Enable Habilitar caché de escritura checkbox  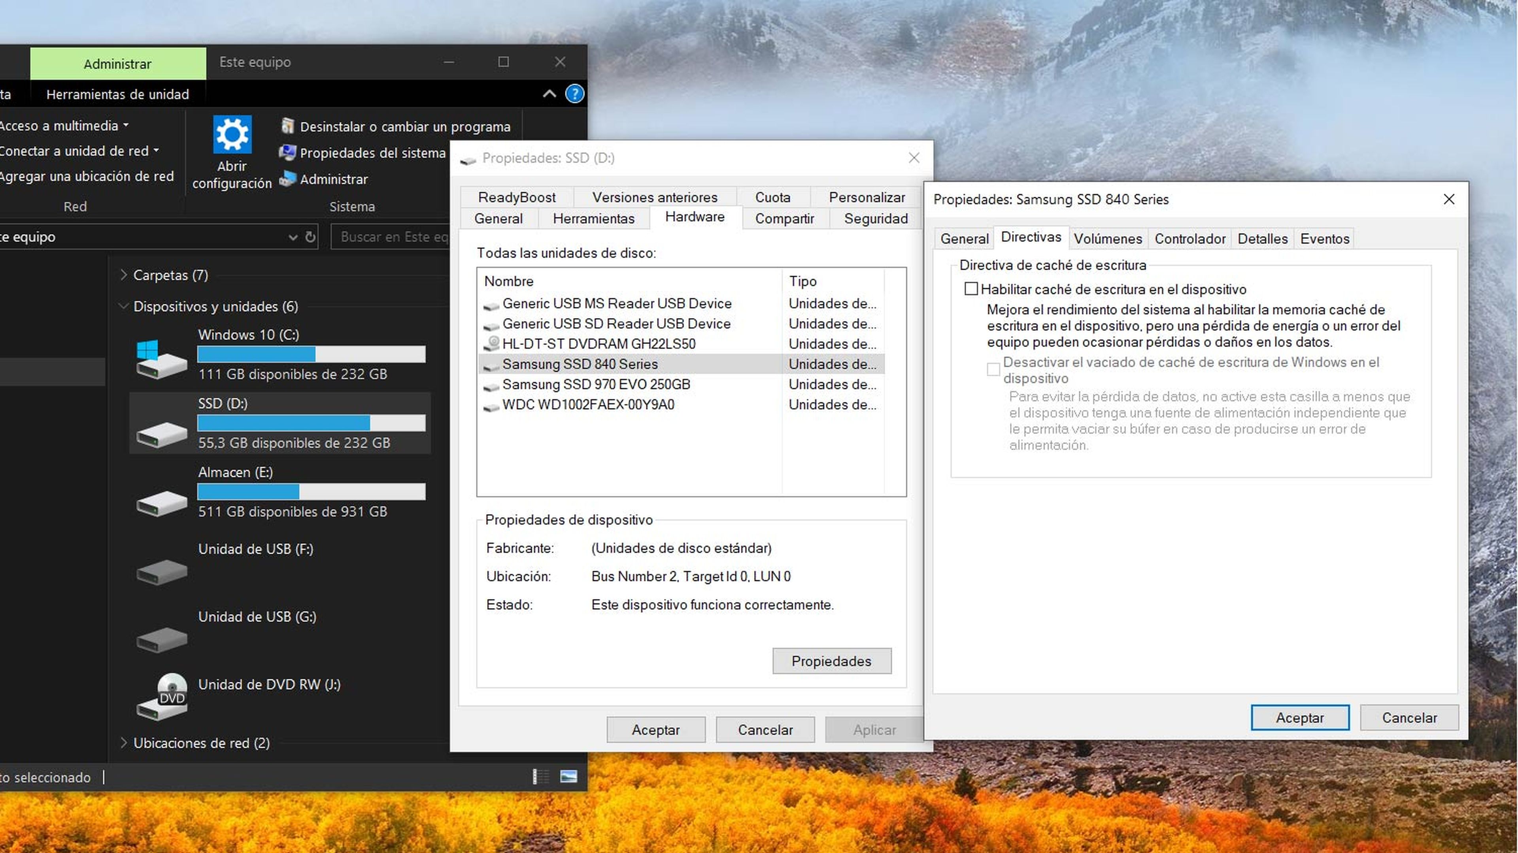click(x=970, y=289)
